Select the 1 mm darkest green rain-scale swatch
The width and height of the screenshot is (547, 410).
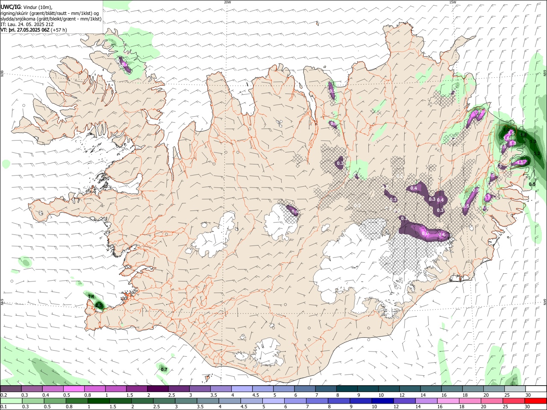point(98,401)
